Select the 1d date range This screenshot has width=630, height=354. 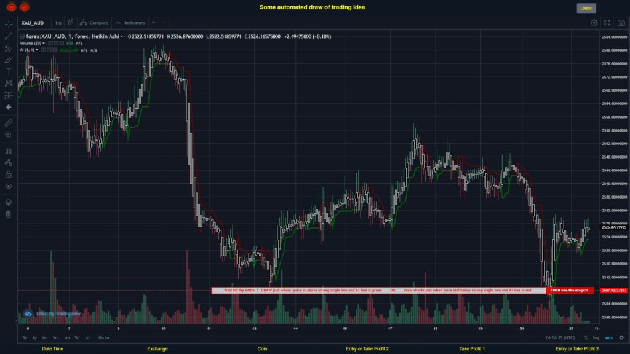[87, 338]
